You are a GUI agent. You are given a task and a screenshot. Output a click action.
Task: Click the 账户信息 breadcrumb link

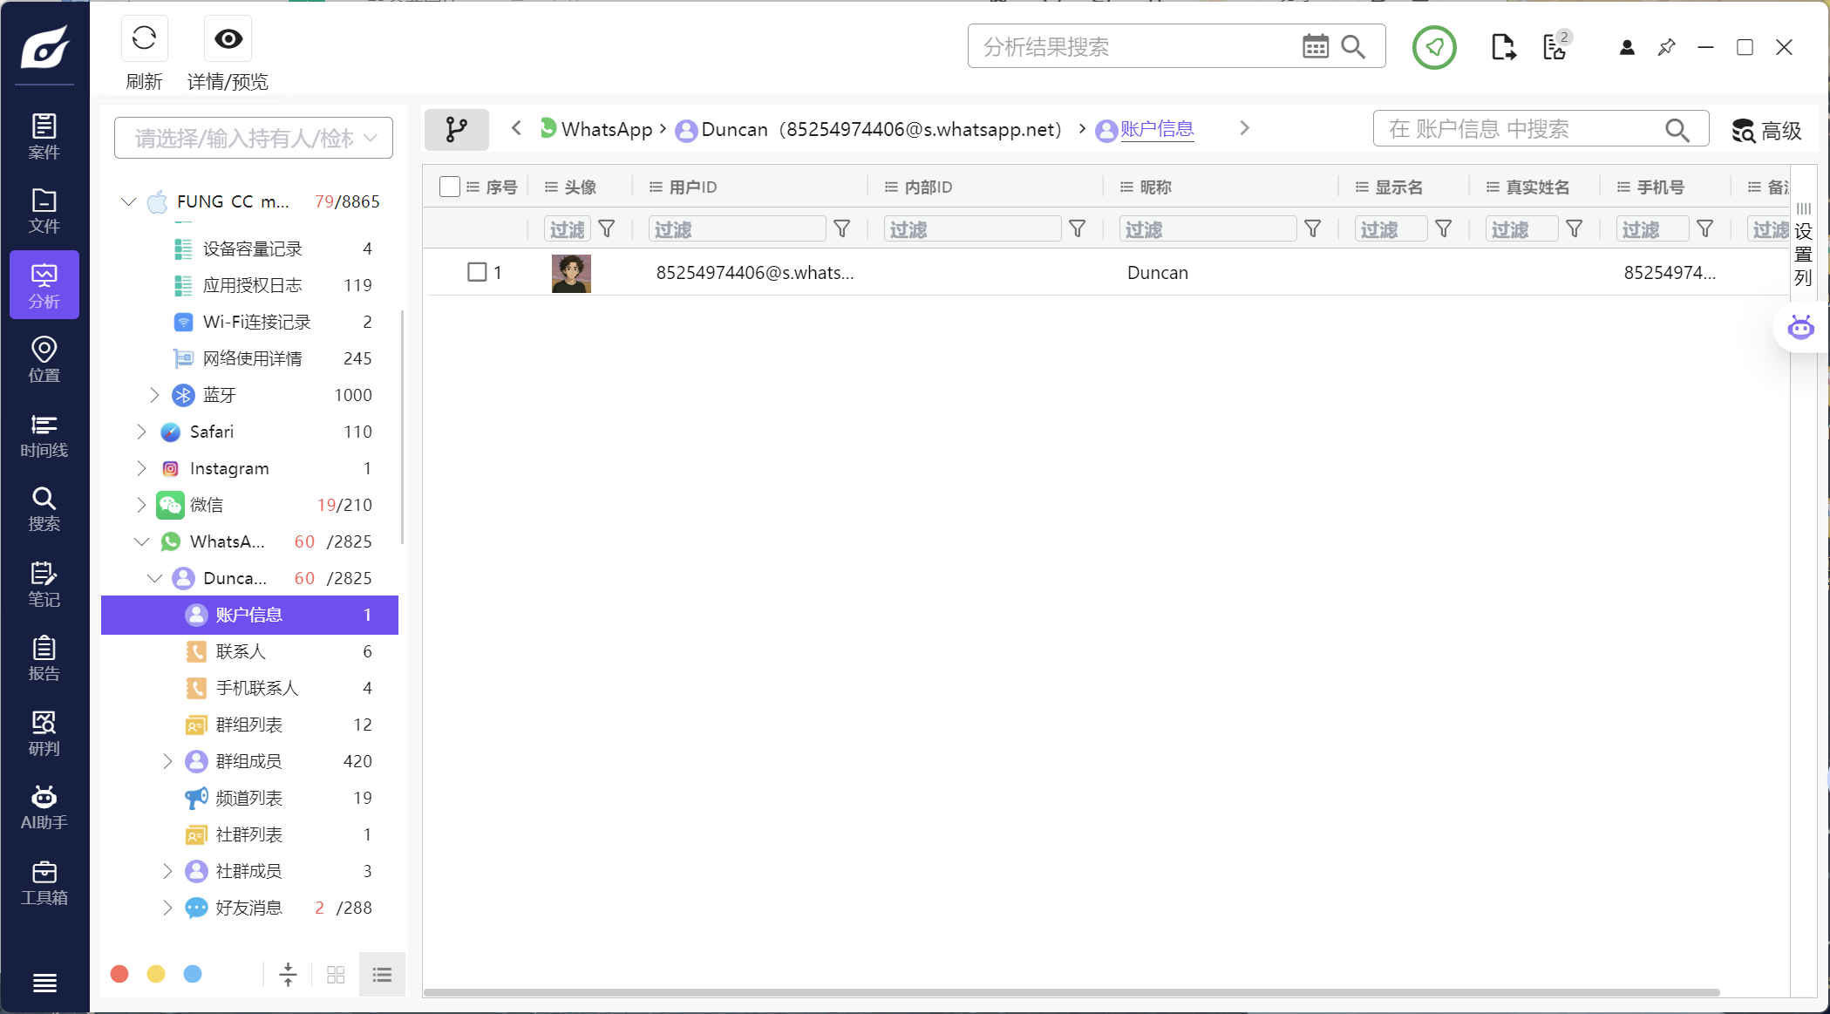click(1156, 129)
